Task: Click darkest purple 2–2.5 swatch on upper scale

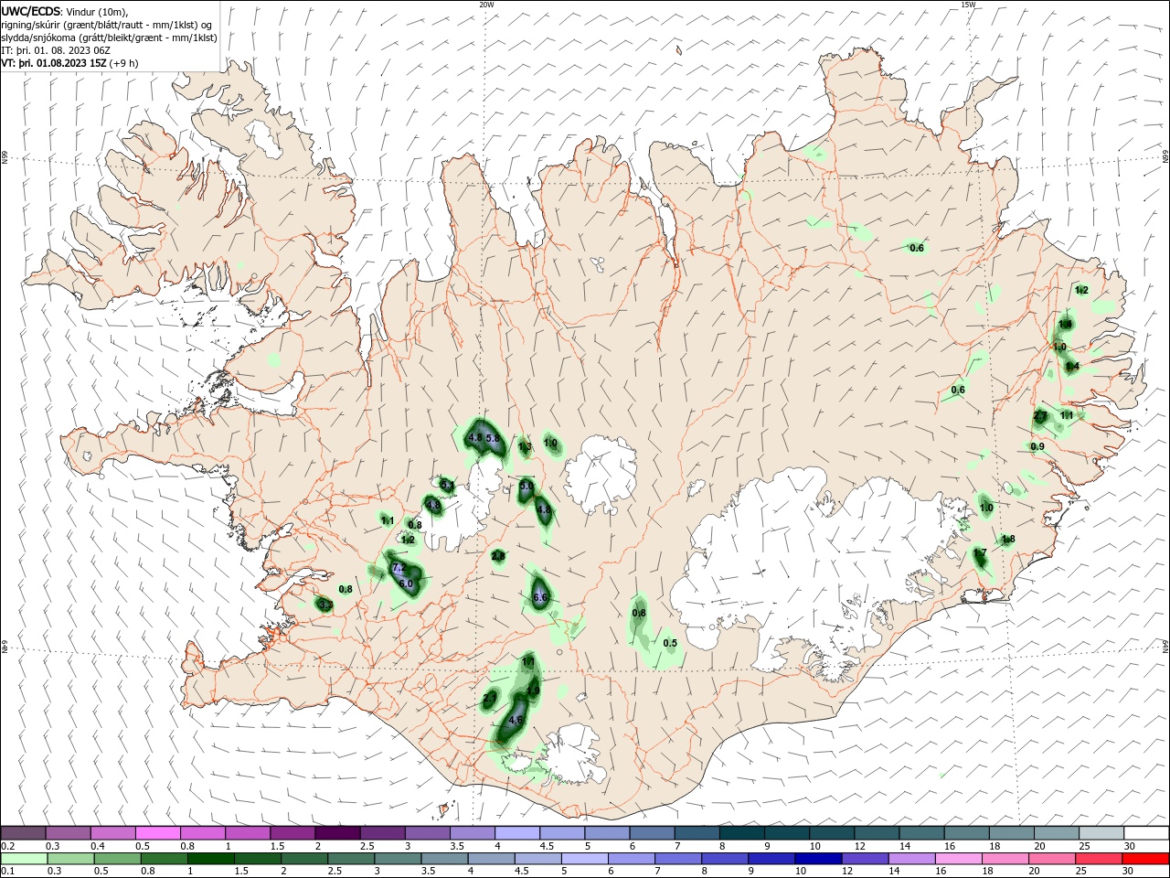Action: pyautogui.click(x=337, y=833)
